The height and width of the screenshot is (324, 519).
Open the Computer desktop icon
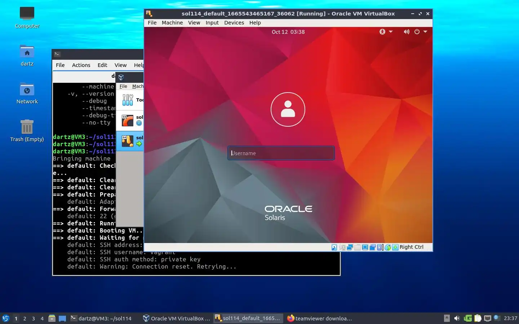coord(27,18)
